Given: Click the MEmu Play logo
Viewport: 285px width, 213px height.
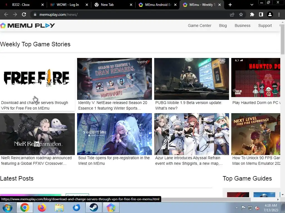Looking at the screenshot, I should (x=28, y=26).
